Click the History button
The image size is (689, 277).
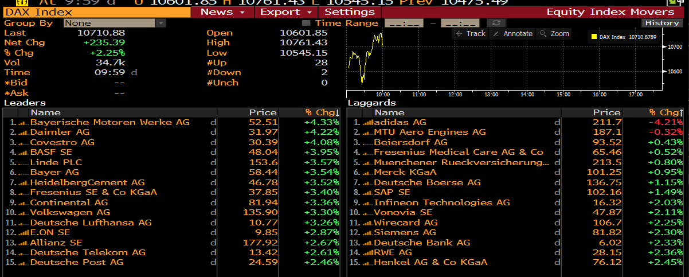click(662, 23)
